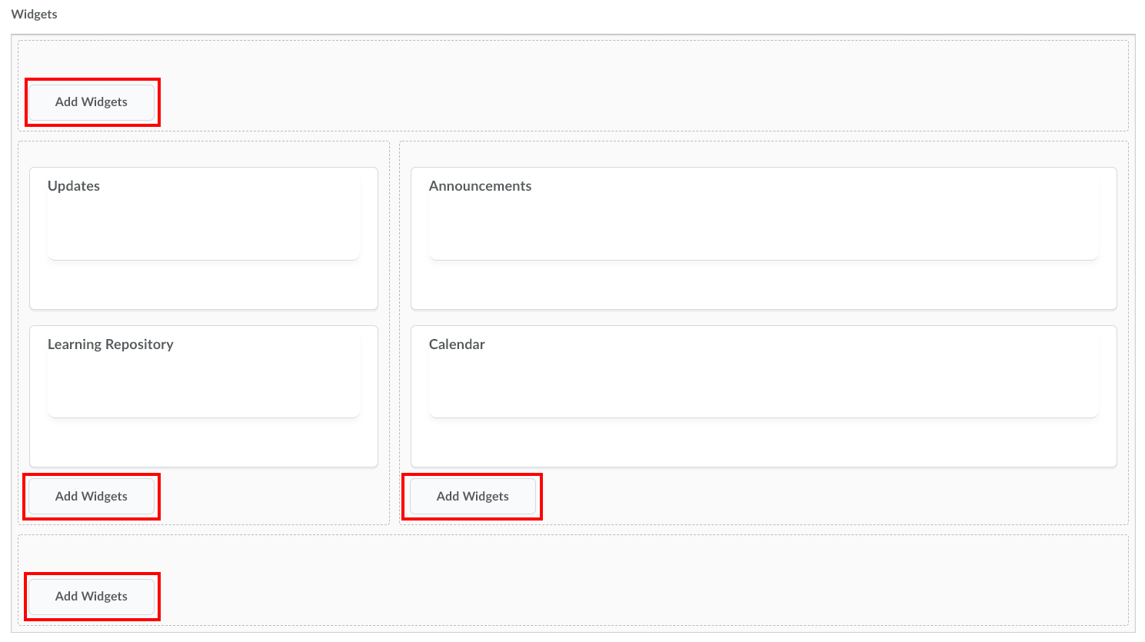
Task: Click the Updates widget title text
Action: (74, 185)
